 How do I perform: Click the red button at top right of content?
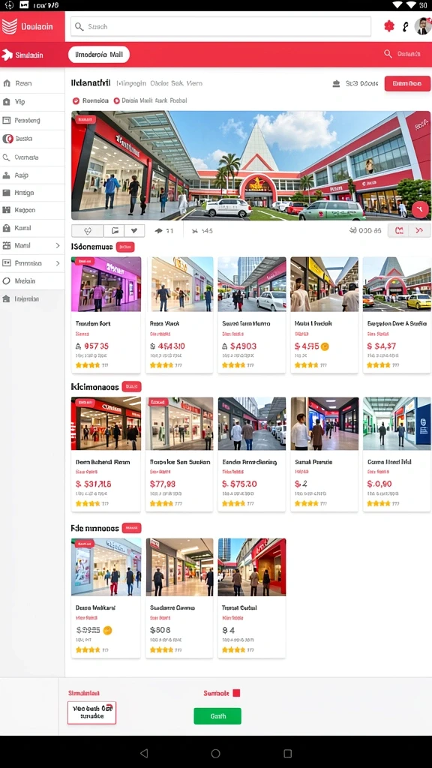[407, 84]
